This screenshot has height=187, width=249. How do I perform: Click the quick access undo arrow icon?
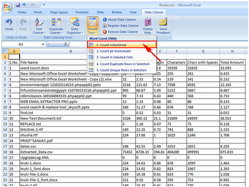(x=24, y=5)
